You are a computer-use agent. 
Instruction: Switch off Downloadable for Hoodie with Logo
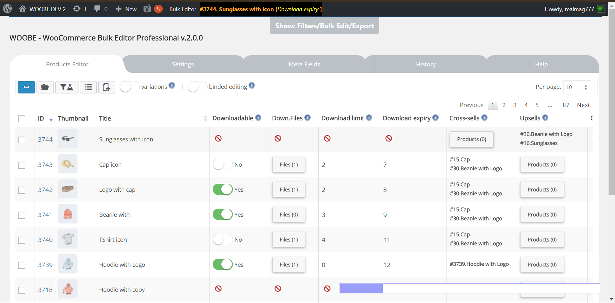223,265
